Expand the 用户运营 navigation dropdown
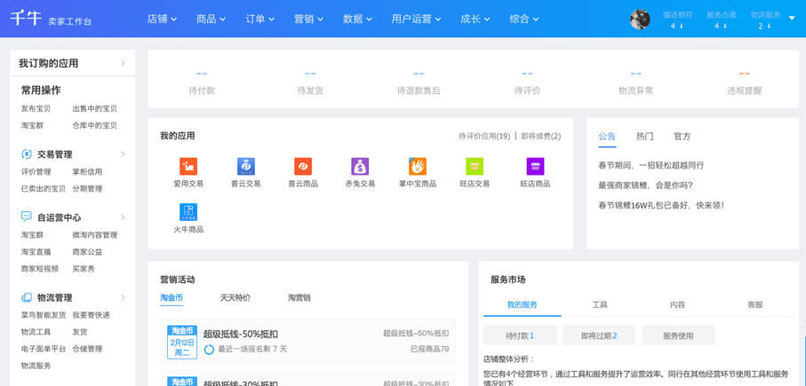The image size is (806, 386). point(416,19)
